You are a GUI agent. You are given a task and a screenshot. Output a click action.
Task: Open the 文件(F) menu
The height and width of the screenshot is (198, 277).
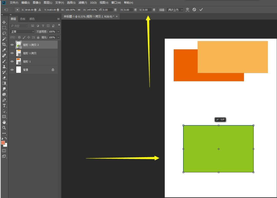[14, 3]
